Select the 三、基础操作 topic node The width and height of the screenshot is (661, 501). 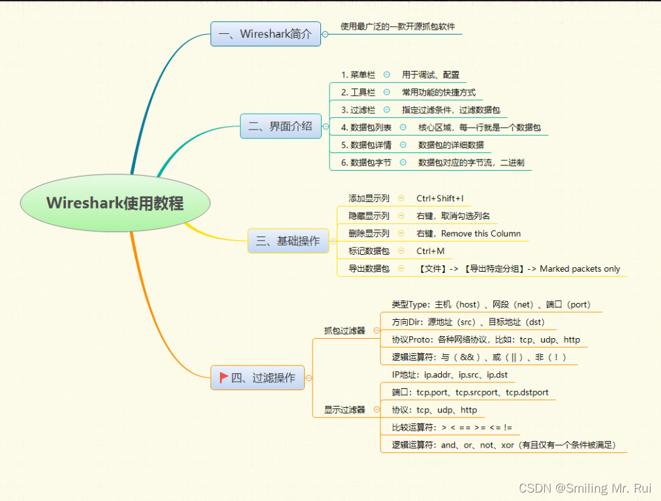288,241
